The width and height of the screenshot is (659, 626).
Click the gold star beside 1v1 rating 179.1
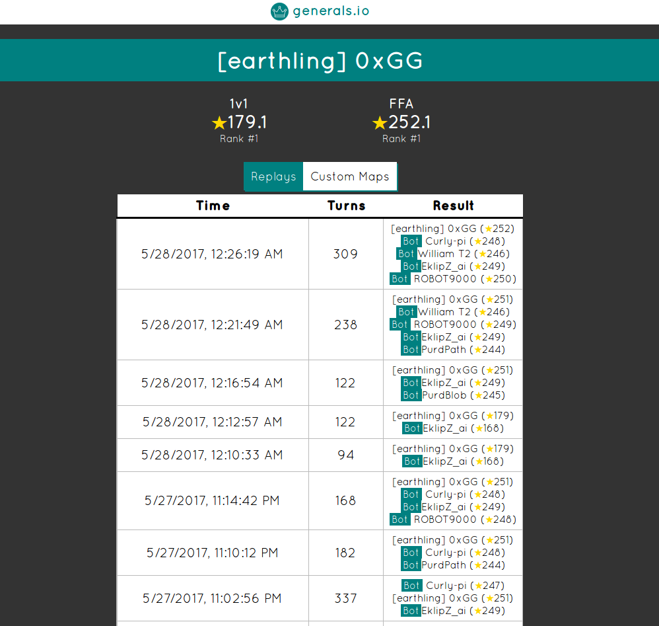pyautogui.click(x=219, y=123)
